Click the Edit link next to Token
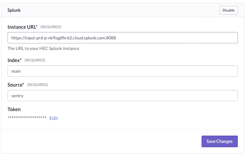246x155 pixels. pos(54,118)
